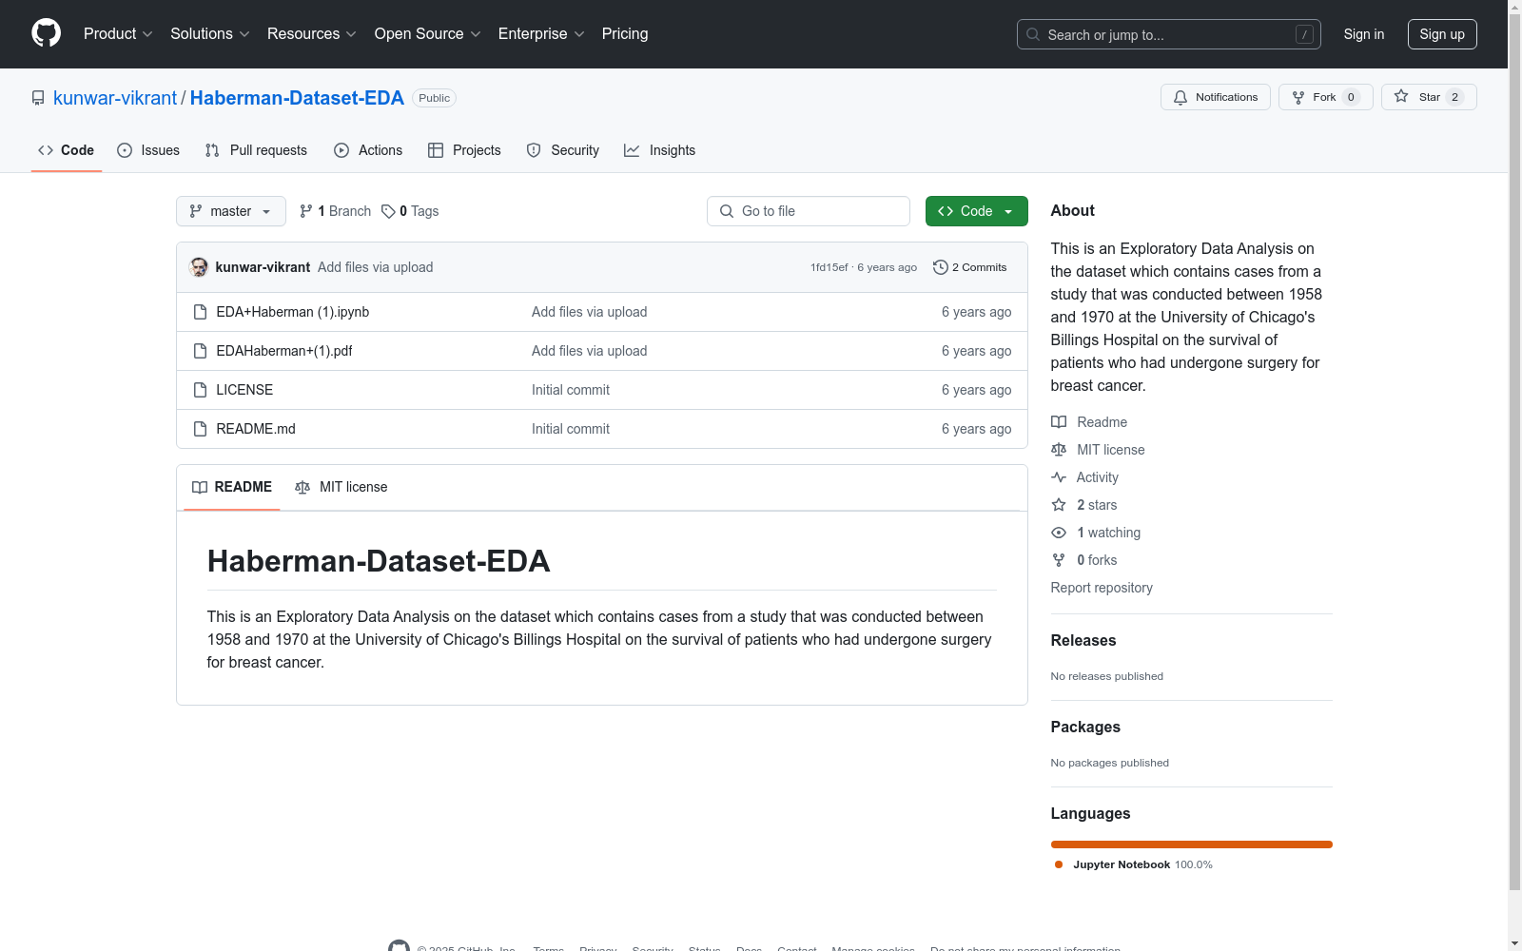This screenshot has height=951, width=1522.
Task: Click the search magnifier icon in header
Action: click(x=1033, y=34)
